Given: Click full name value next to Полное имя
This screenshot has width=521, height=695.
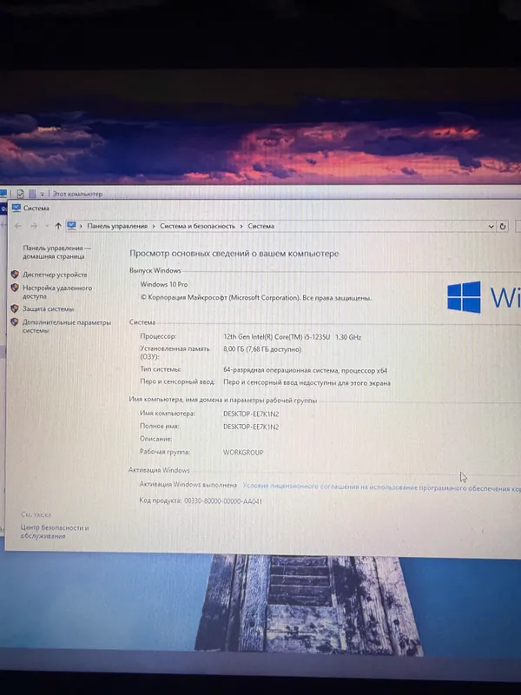Looking at the screenshot, I should coord(251,427).
